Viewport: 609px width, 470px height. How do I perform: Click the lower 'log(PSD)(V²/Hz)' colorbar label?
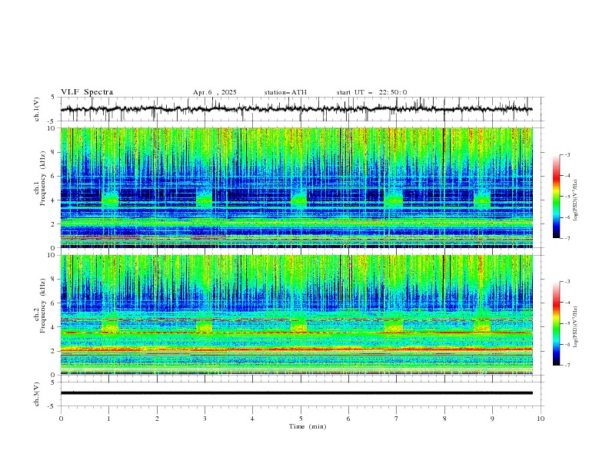tap(576, 327)
